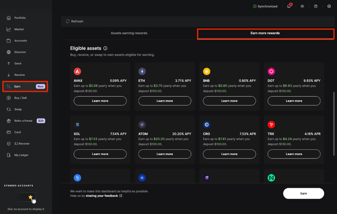Open the sharing your feedback link

[x=104, y=196]
